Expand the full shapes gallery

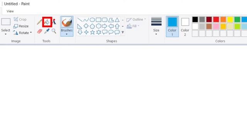click(x=123, y=32)
